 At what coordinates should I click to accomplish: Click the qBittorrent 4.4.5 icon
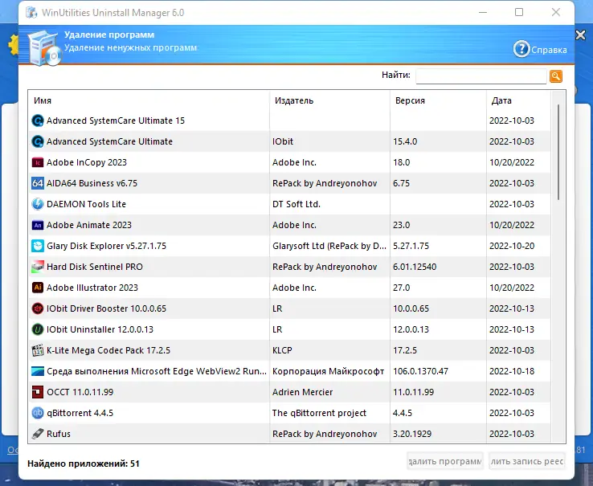point(38,413)
